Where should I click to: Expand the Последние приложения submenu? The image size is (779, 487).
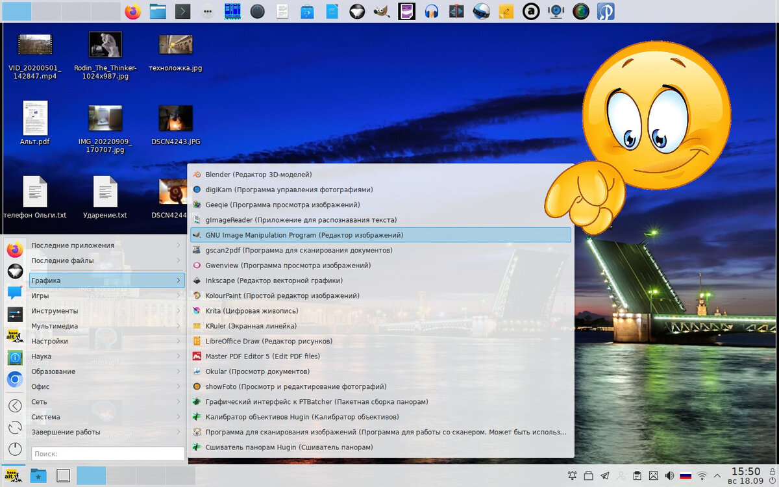click(107, 245)
